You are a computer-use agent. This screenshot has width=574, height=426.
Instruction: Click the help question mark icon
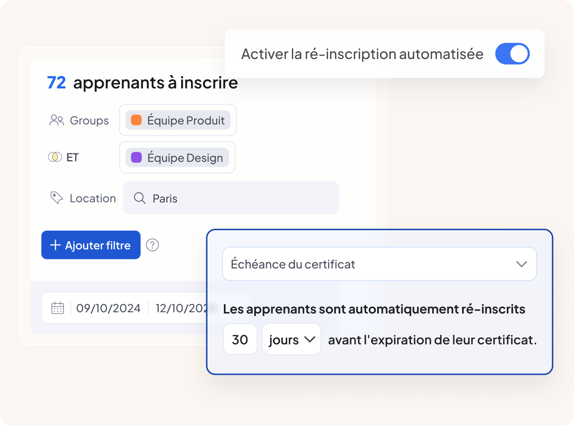click(x=153, y=245)
